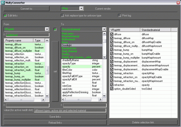Click the MultyConverter title bar app icon
Screen dimensions: 181x127
[x=3, y=3]
